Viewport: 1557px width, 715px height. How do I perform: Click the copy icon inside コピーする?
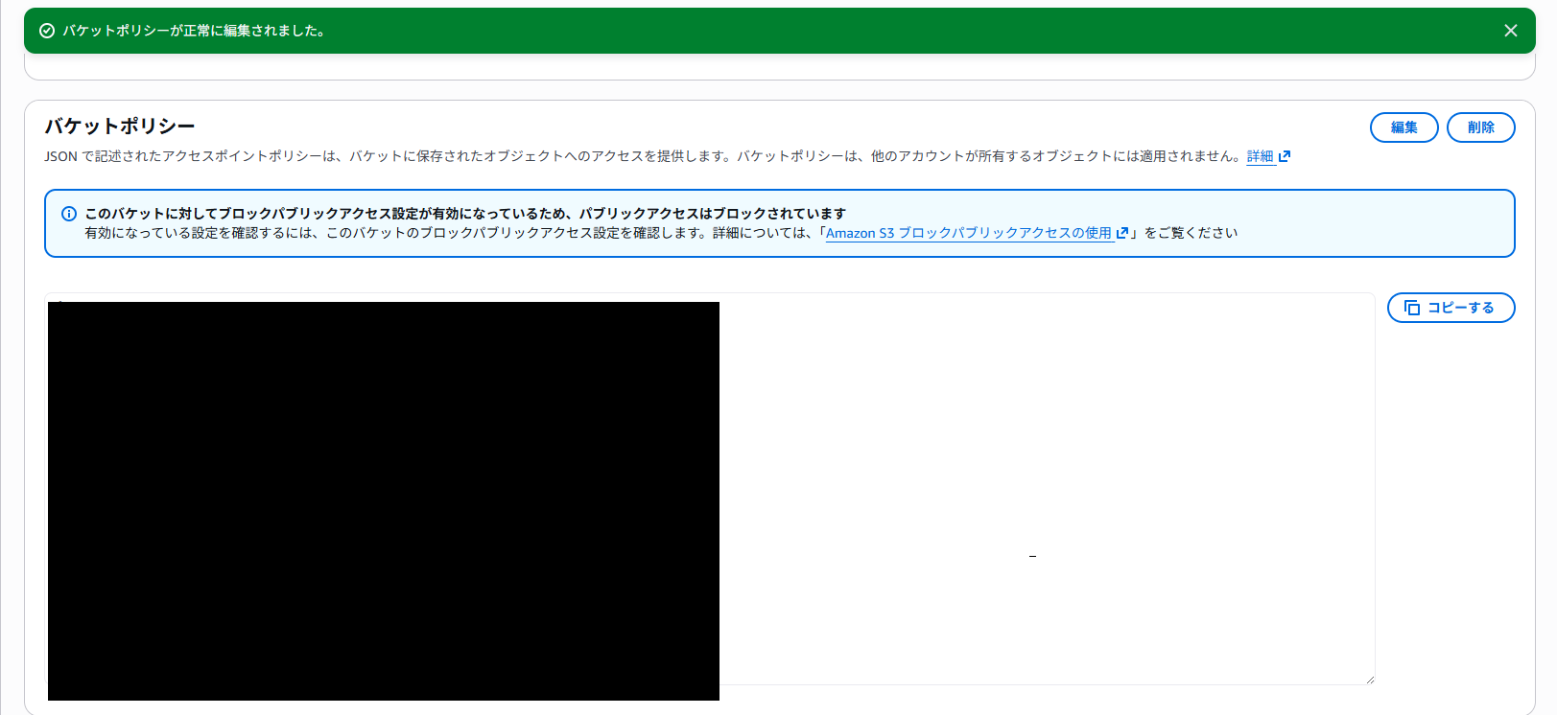(1411, 308)
